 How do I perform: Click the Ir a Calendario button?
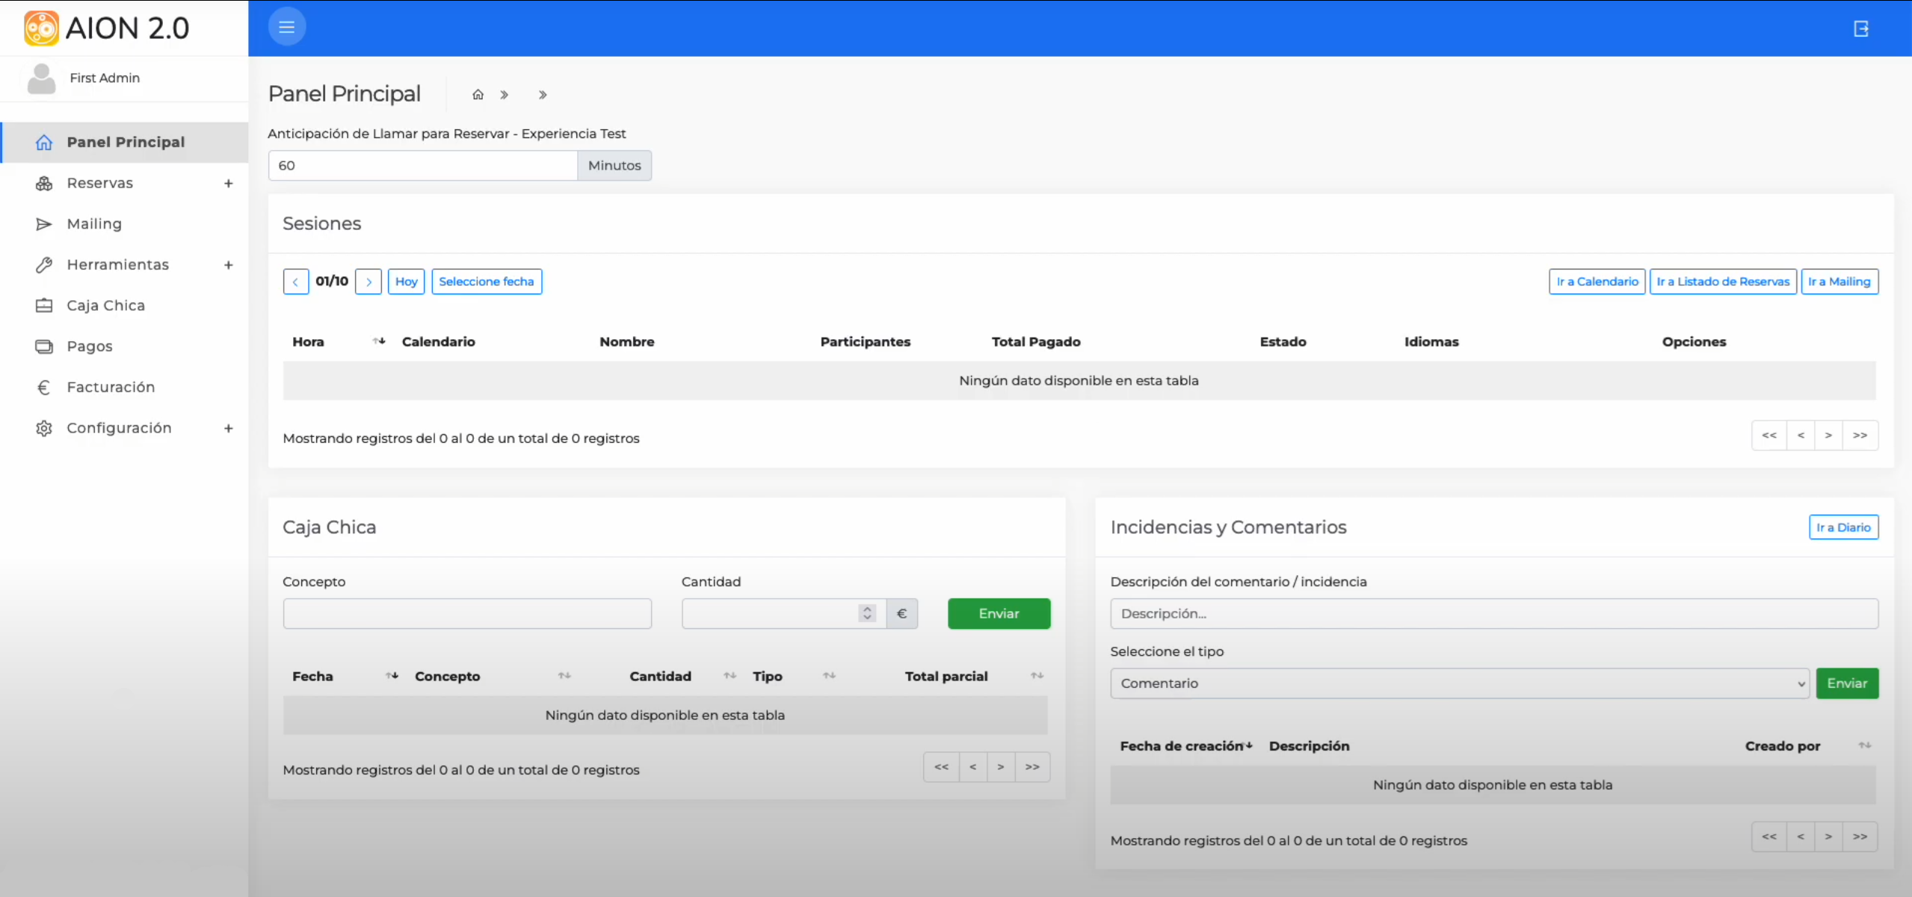tap(1597, 282)
